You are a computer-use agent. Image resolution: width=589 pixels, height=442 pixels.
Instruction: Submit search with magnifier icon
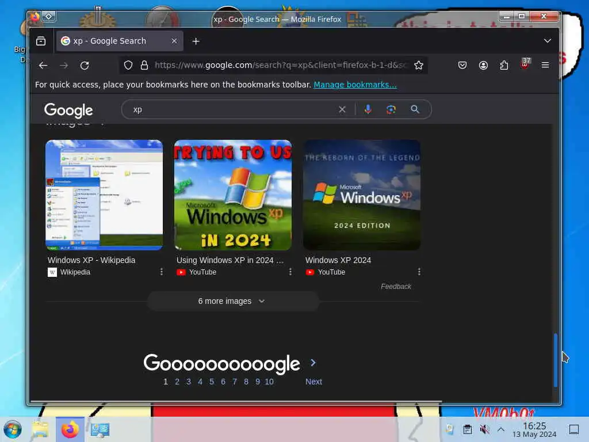click(x=415, y=109)
